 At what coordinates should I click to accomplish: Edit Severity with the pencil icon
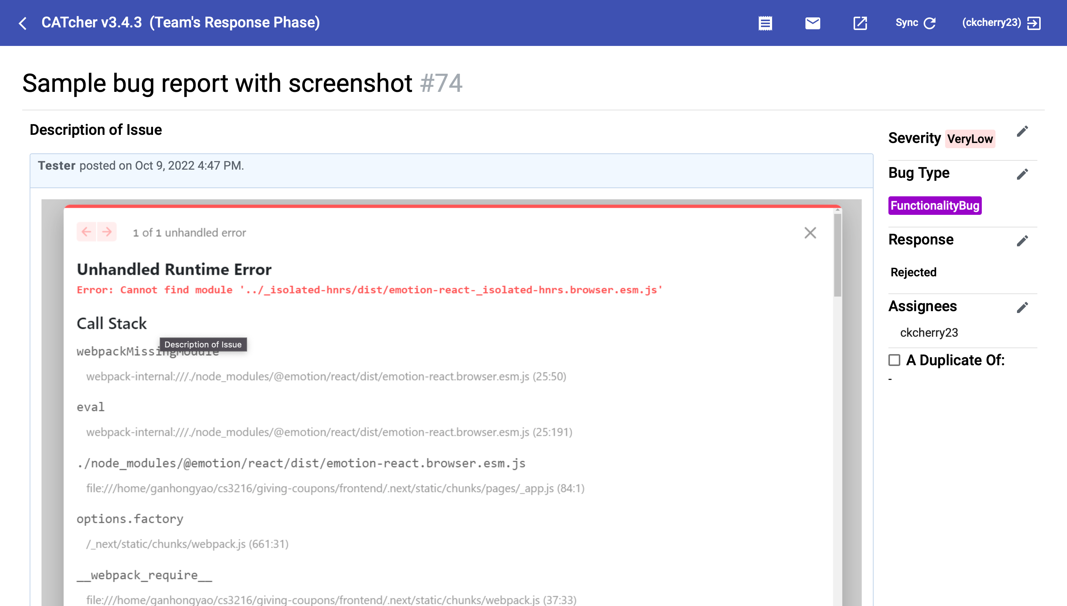(x=1022, y=131)
